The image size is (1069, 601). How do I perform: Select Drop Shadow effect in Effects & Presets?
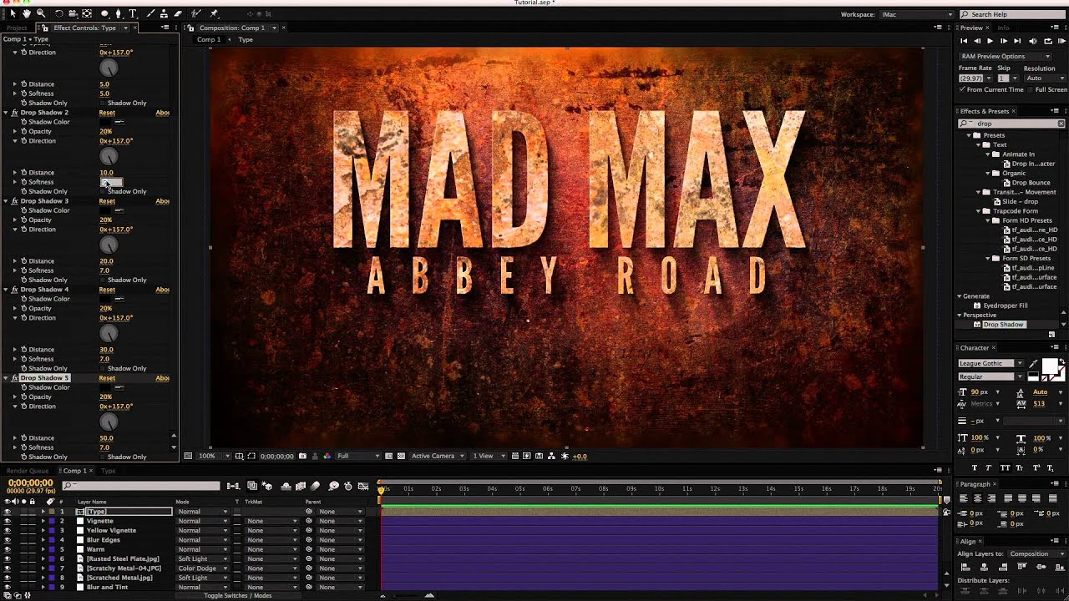click(1003, 325)
